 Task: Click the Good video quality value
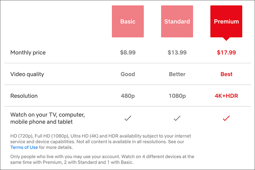click(x=128, y=74)
